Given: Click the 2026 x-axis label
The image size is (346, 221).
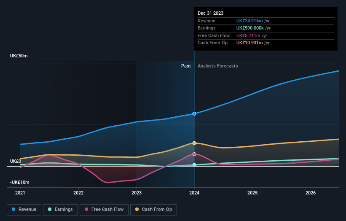Looking at the screenshot, I should 311,193.
